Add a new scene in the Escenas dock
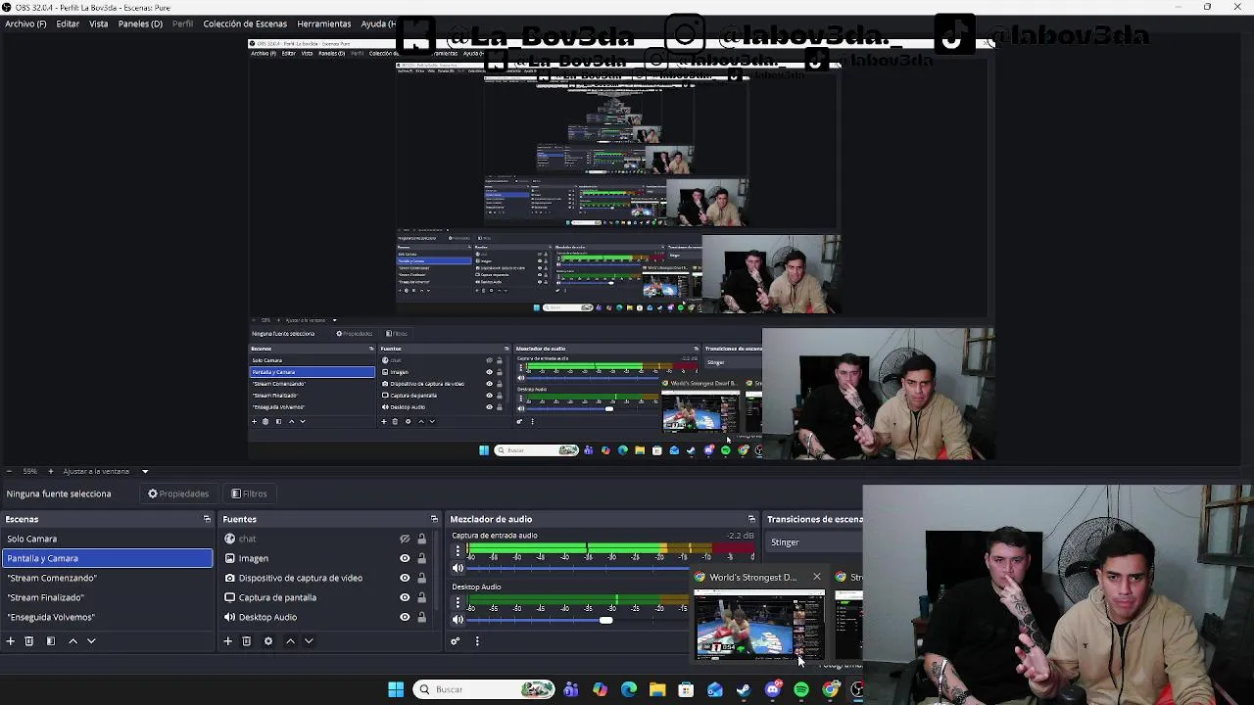 point(11,641)
